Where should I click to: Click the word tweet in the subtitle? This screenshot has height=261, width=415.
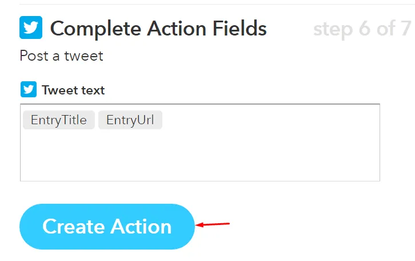(x=83, y=56)
